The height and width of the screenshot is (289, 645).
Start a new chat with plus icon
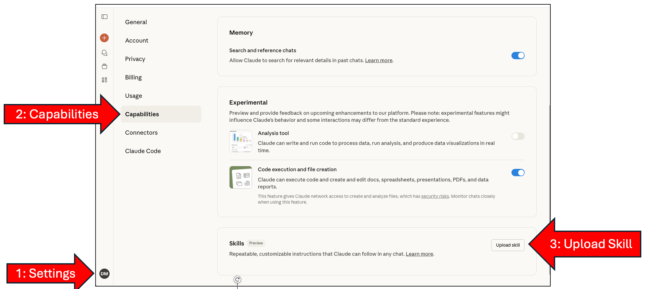coord(104,38)
